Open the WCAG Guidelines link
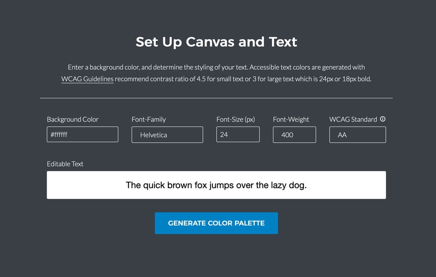Screen dimensions: 436x277 tap(87, 79)
